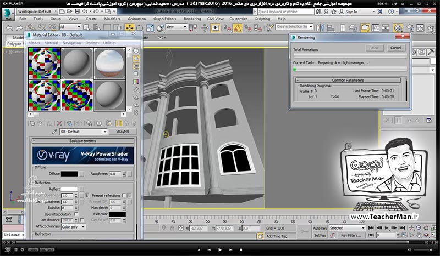Toggle the L lock button beside Hilight glossiness
The height and width of the screenshot is (256, 440).
tap(87, 195)
